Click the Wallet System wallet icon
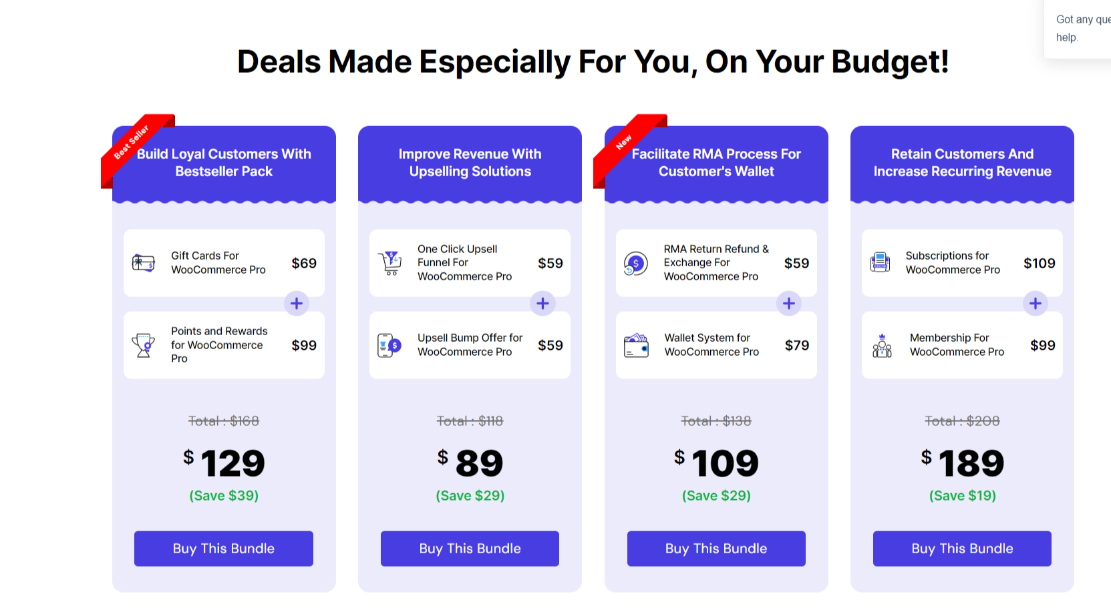Screen dimensions: 1111x608 636,346
